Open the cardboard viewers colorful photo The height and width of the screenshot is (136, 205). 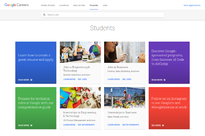point(80,98)
